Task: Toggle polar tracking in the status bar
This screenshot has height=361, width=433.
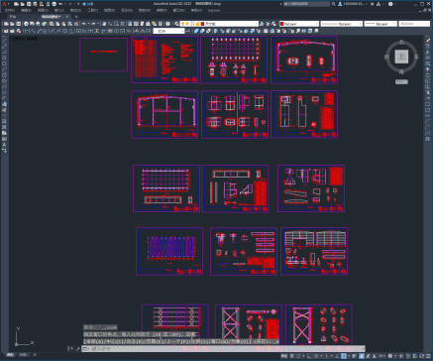Action: click(316, 356)
